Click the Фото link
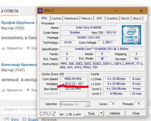The width and height of the screenshot is (151, 121). [x=15, y=119]
